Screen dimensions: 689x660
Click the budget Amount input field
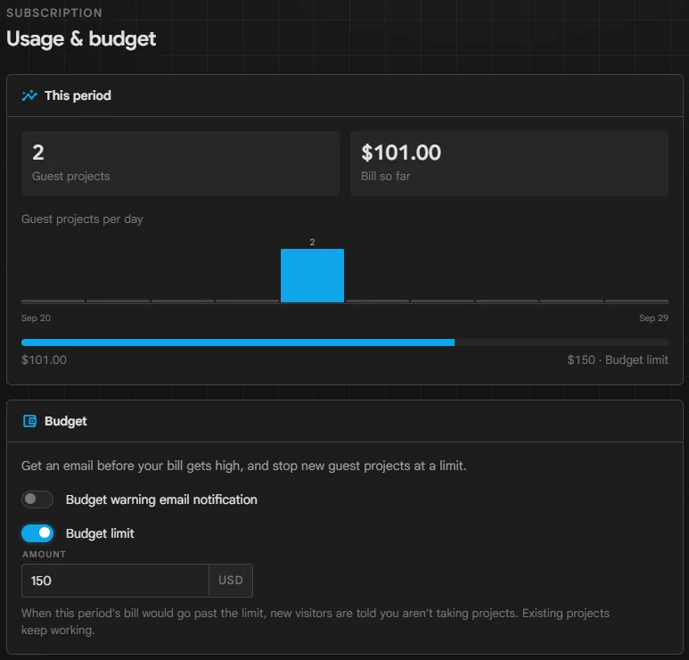(115, 581)
